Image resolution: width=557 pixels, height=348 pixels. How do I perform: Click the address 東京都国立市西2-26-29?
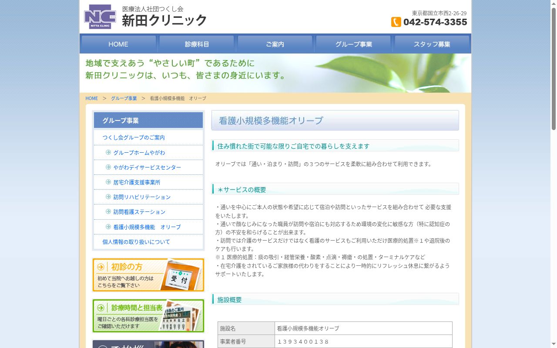(439, 13)
